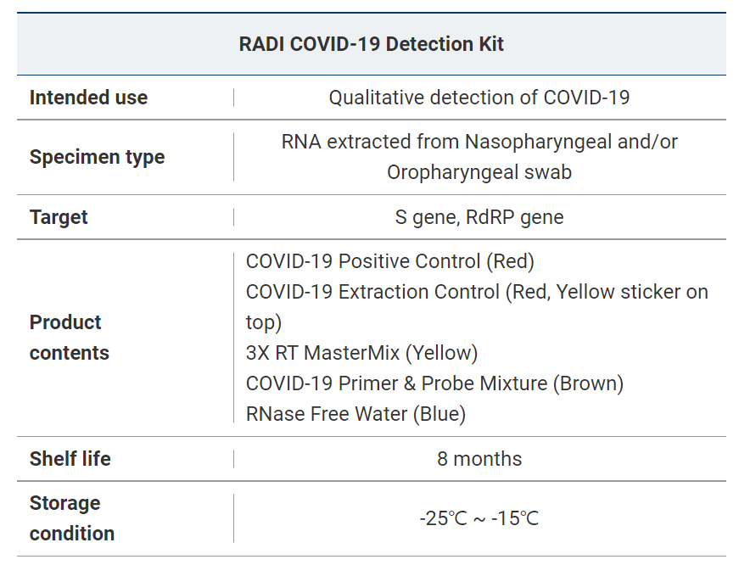
Task: Click the -25℃ ~ -15℃ temperature value
Action: click(x=479, y=518)
